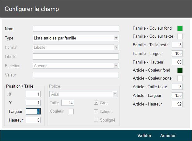Click the Valider button
This screenshot has width=192, height=141.
144,135
